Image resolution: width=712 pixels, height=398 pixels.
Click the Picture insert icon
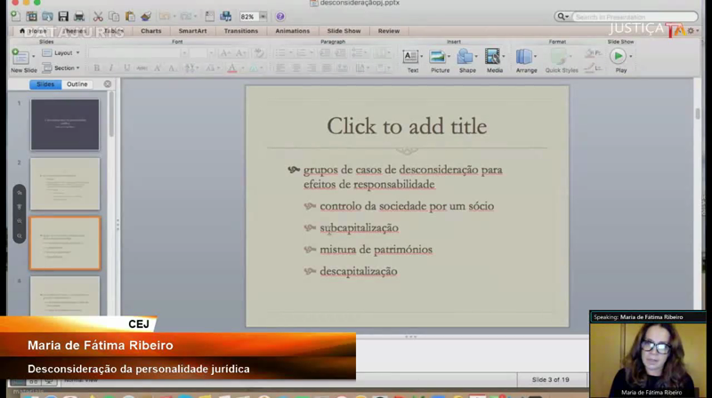point(440,59)
